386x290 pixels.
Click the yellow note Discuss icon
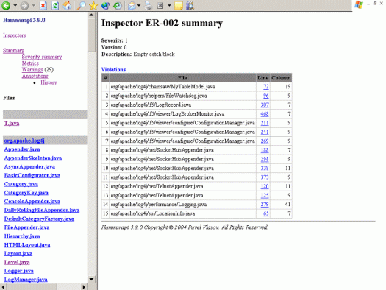click(179, 5)
